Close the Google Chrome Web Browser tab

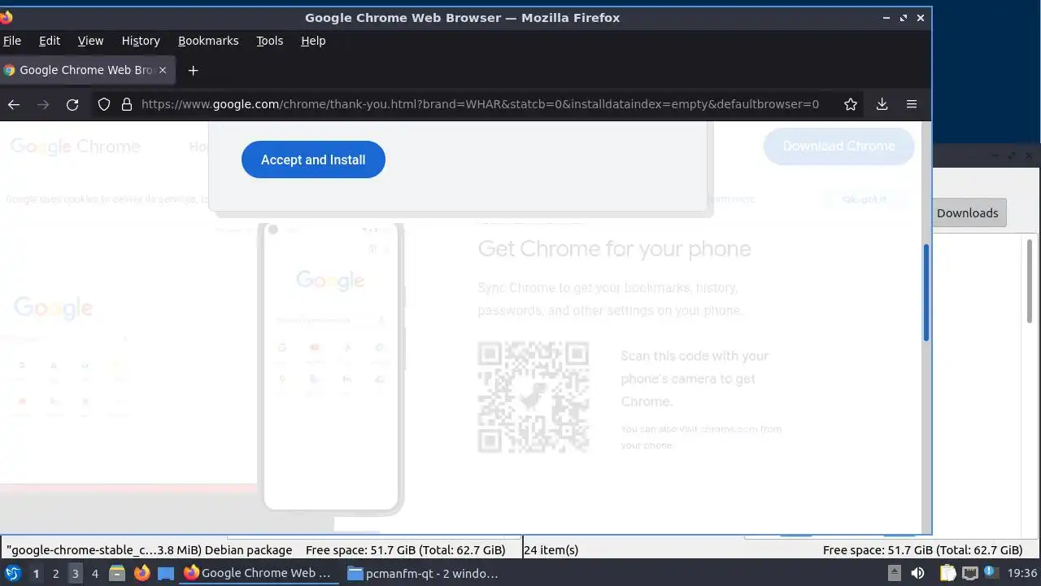coord(163,70)
